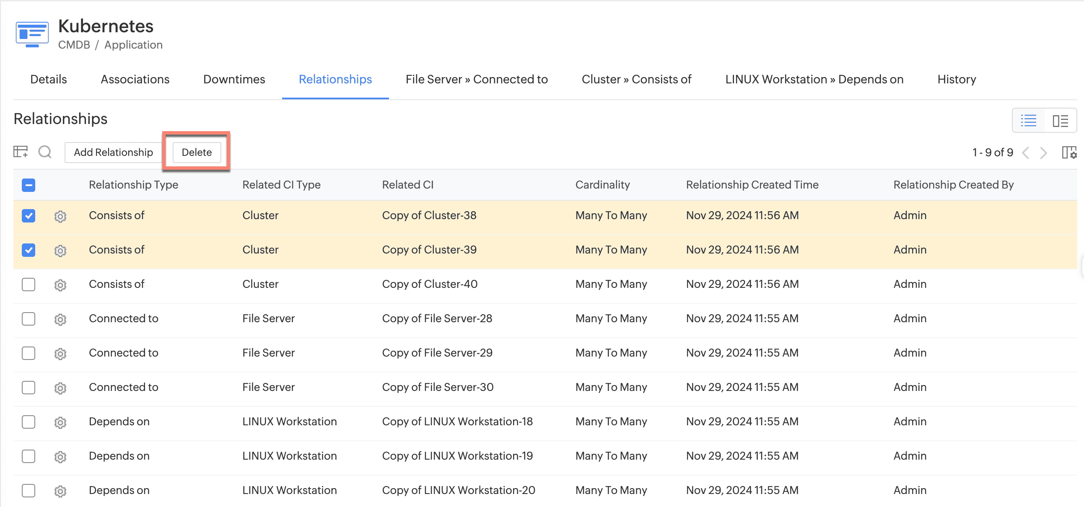Click gear icon for LINUX Workstation-20 row
Viewport: 1084px width, 507px height.
[x=60, y=491]
